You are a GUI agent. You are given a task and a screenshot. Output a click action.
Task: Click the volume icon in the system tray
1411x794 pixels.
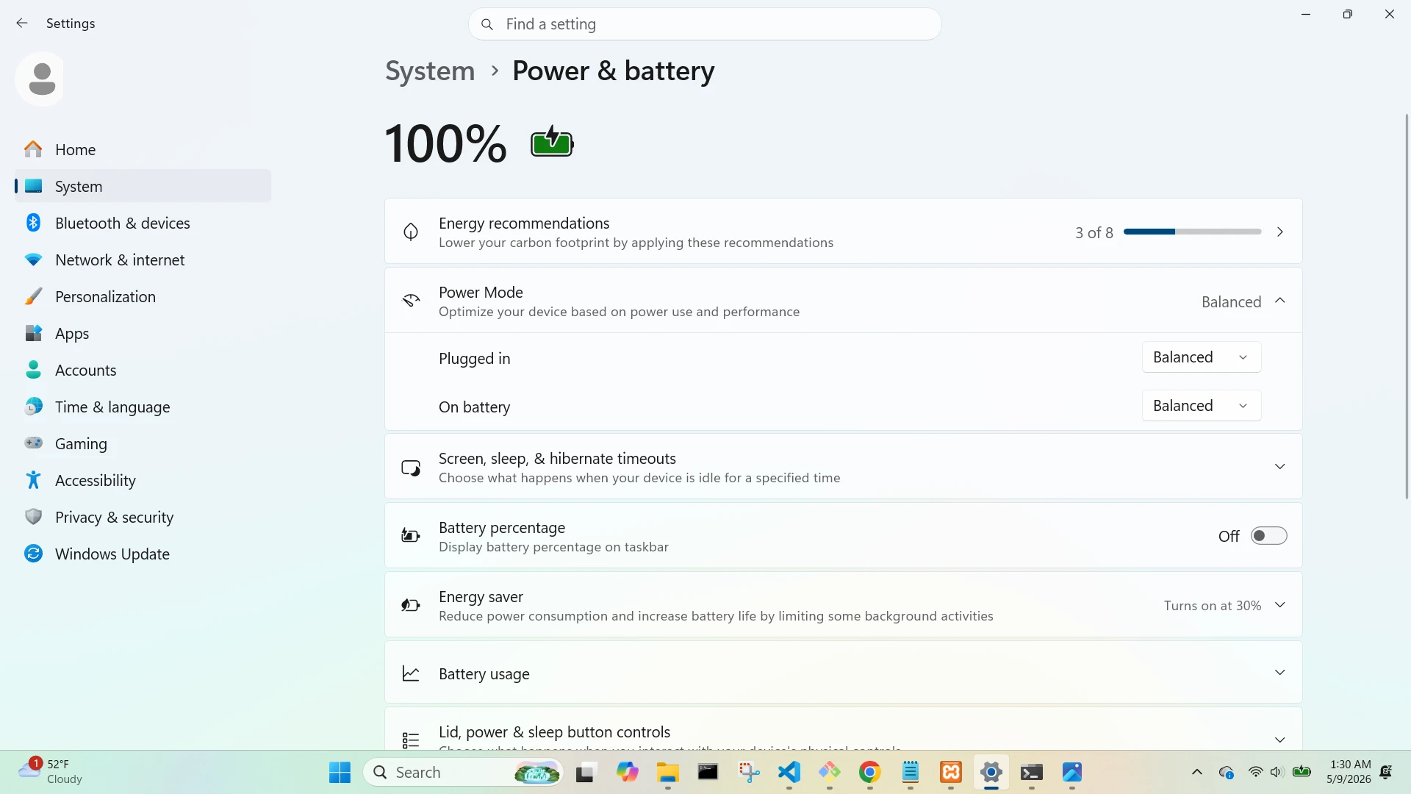pos(1277,773)
